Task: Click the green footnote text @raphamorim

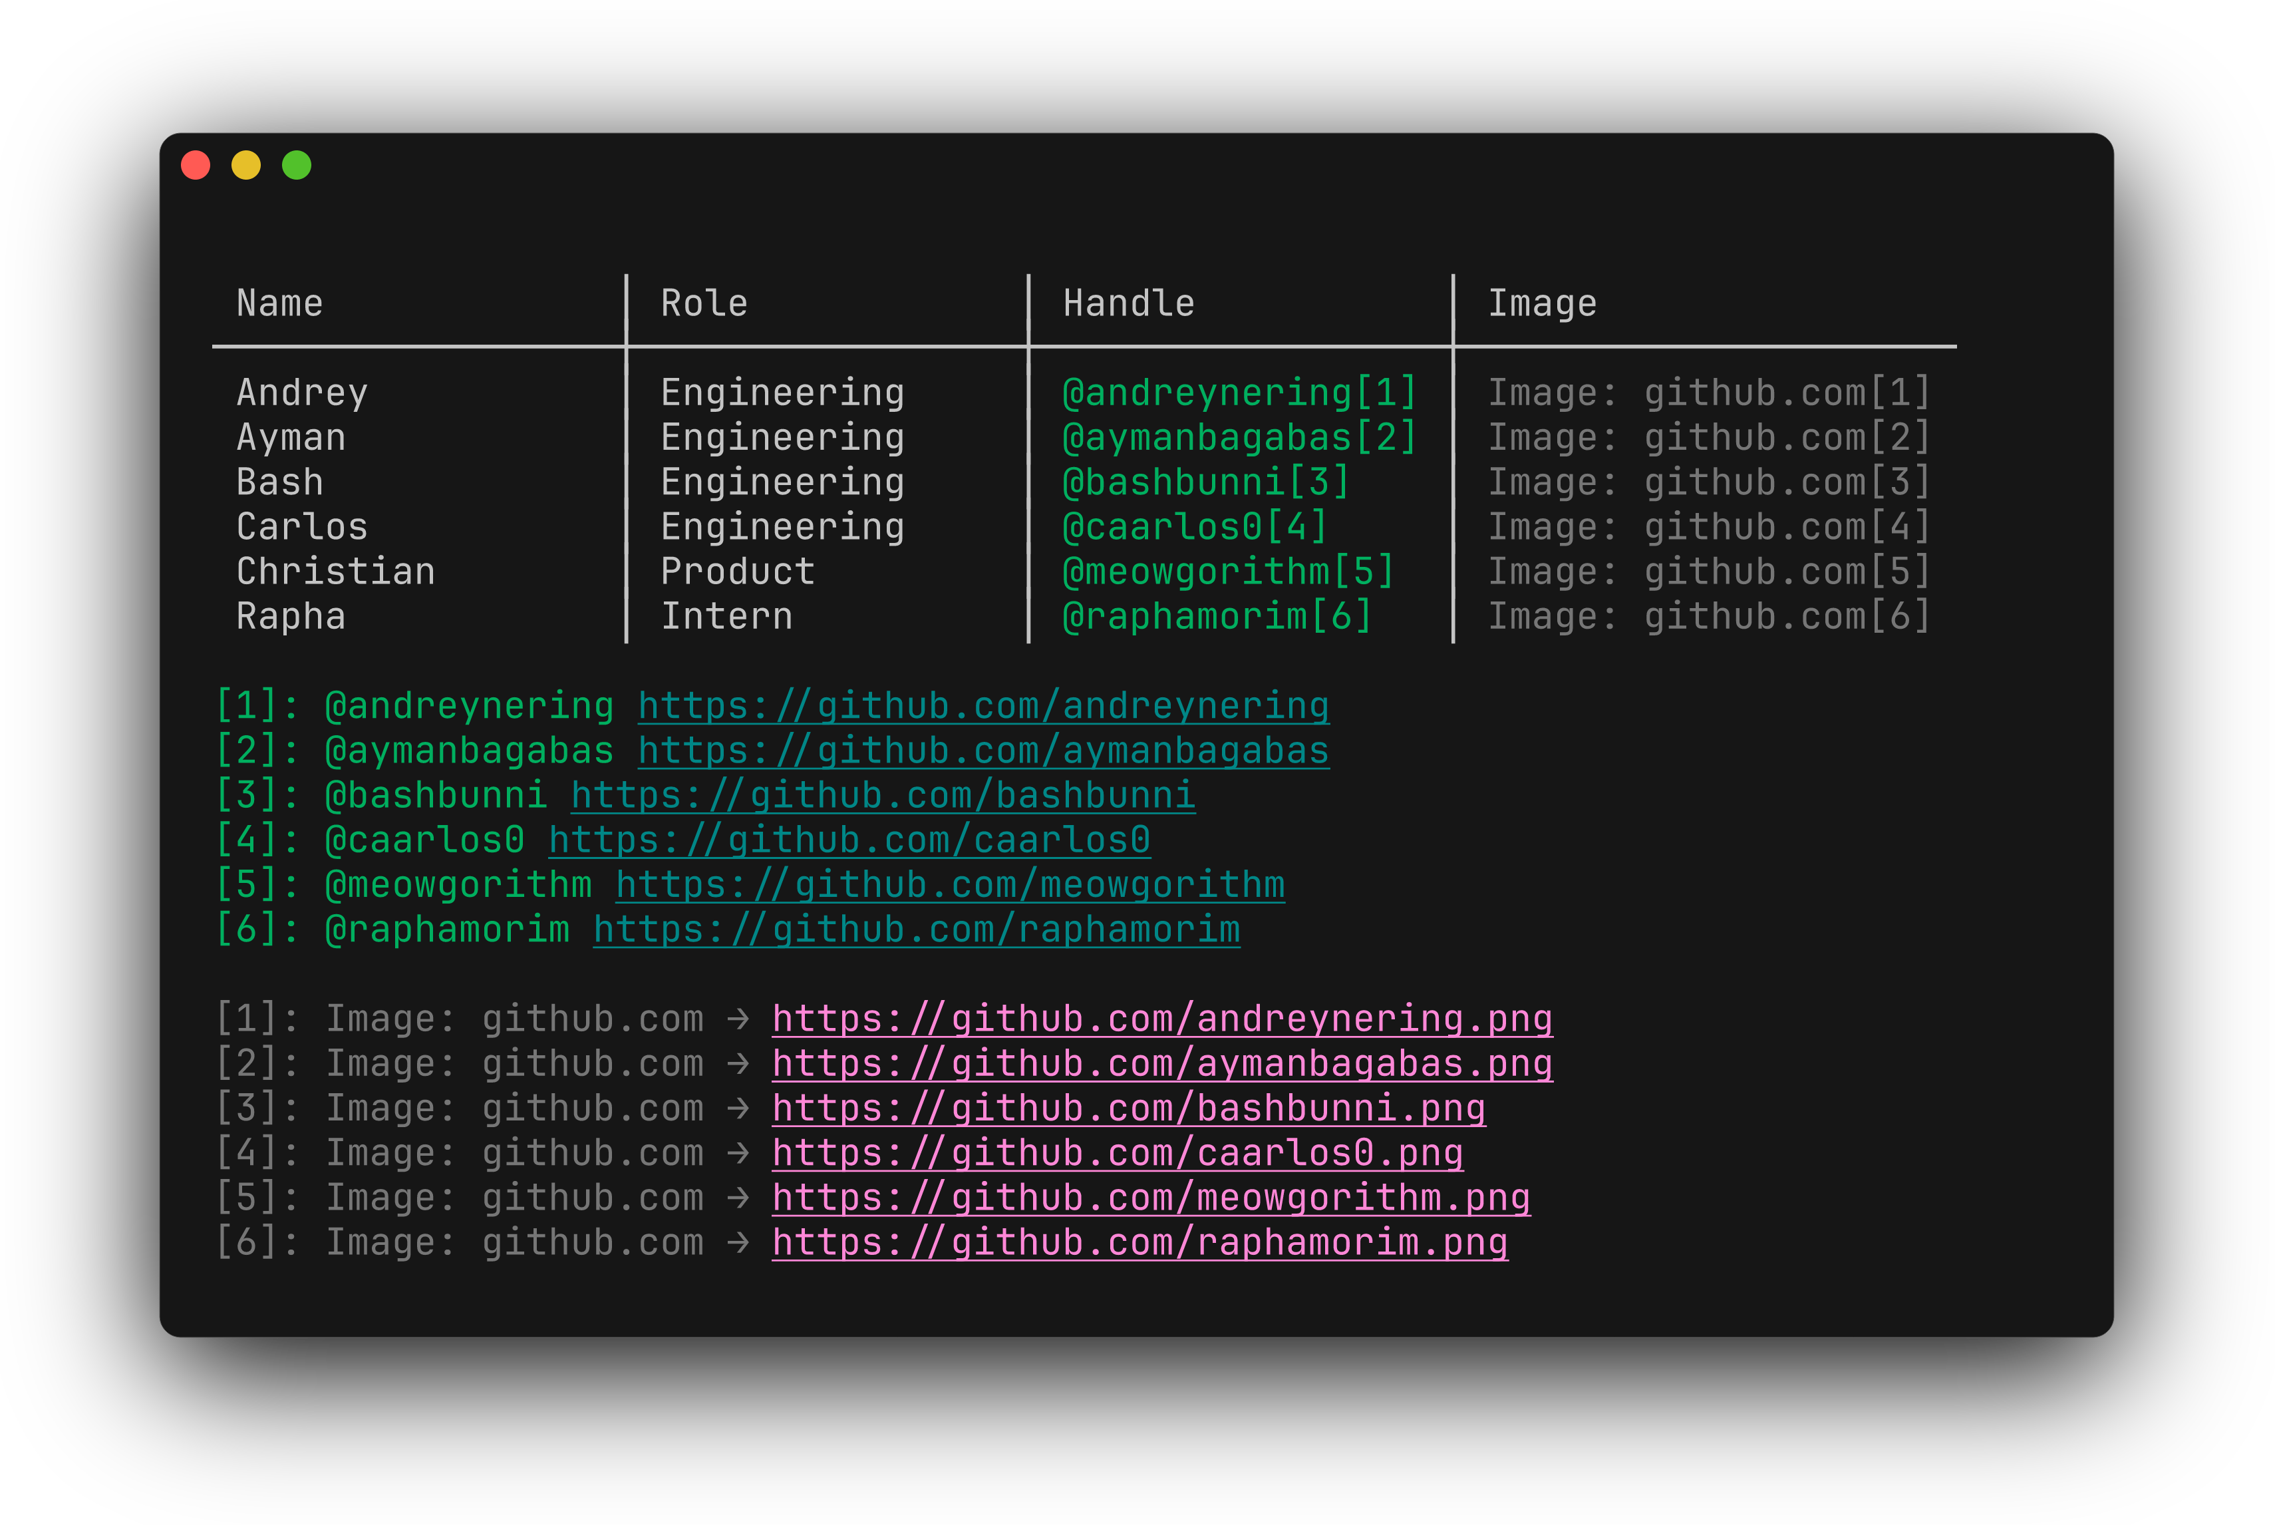Action: click(447, 930)
